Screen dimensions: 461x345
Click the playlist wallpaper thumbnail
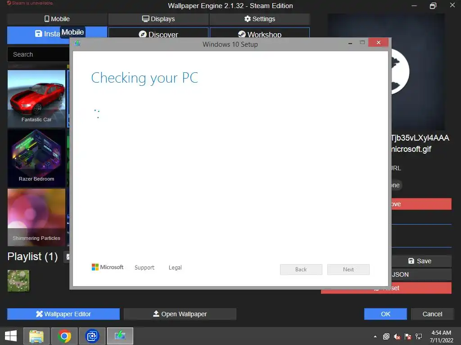click(x=18, y=281)
